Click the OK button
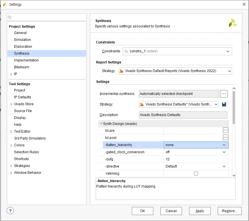The width and height of the screenshot is (249, 221). click(x=142, y=211)
